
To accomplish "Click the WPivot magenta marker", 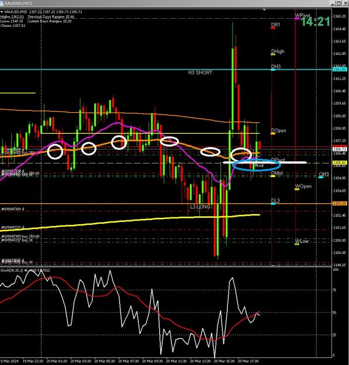I will pyautogui.click(x=297, y=18).
